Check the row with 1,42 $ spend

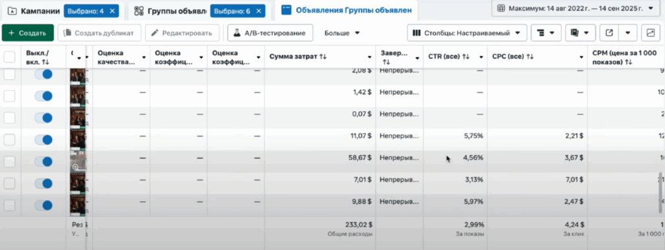9,96
